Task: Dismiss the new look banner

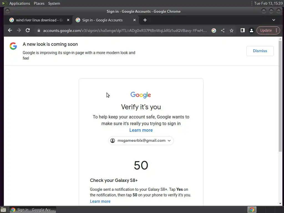Action: click(x=260, y=51)
